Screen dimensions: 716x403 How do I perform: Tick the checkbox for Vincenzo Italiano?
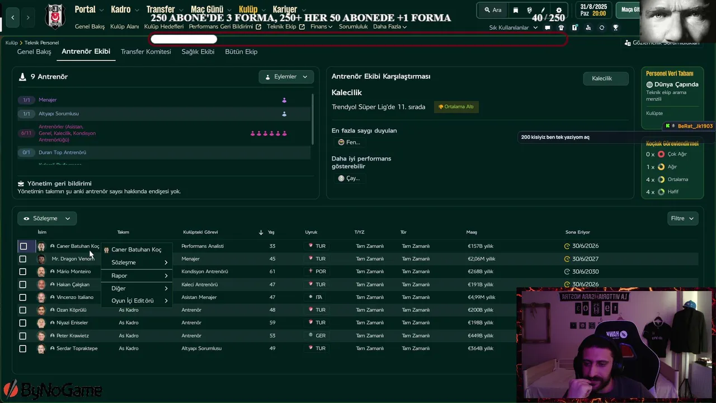(x=23, y=297)
